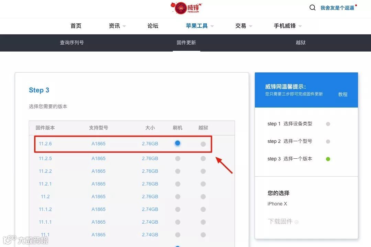The width and height of the screenshot is (371, 247).
Task: Go to step 2 选择一个型号
Action: coord(290,141)
